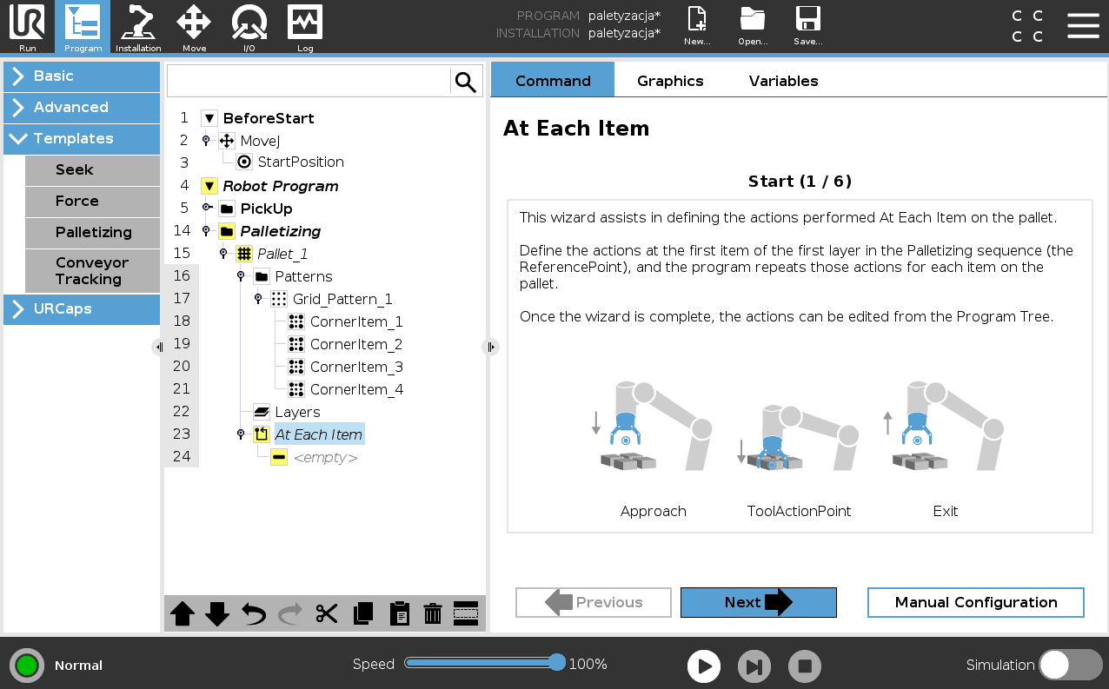Select the StartPosition waypoint

[x=301, y=162]
